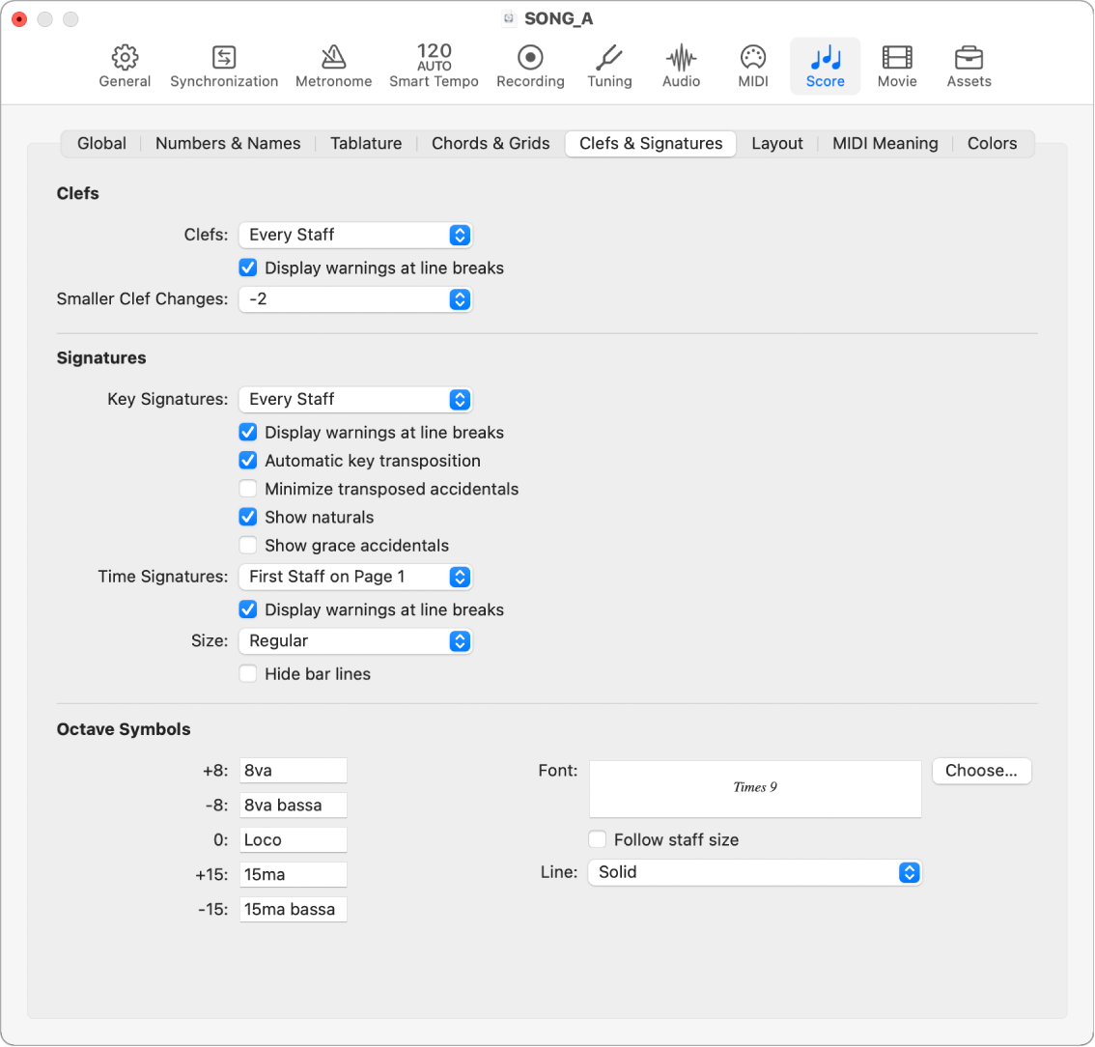Uncheck the Show naturals checkbox
Screen dimensions: 1095x1047
(x=248, y=517)
